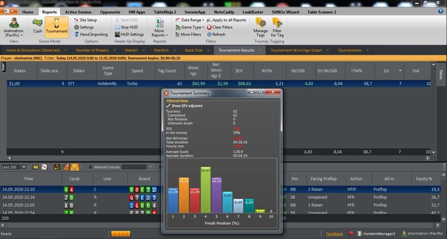Open Marked hands combo box
This screenshot has height=239, width=447.
tap(137, 167)
